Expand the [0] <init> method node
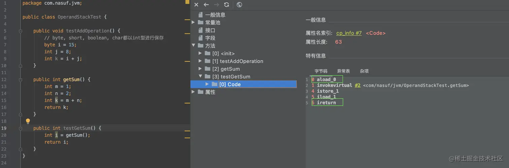The image size is (509, 168). tap(200, 53)
